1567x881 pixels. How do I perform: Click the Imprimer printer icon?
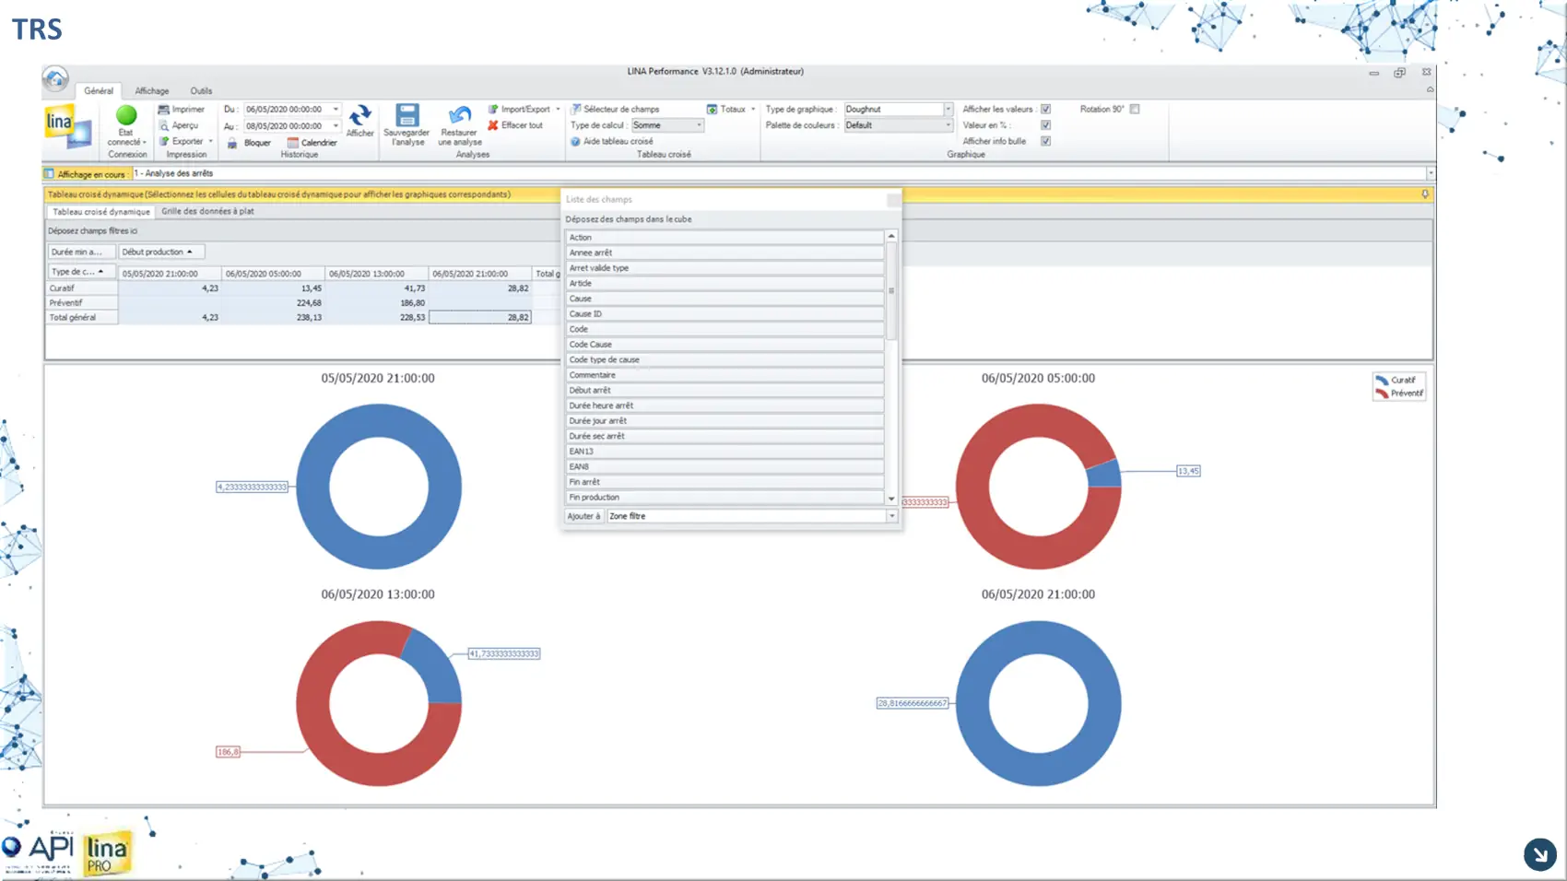coord(164,110)
